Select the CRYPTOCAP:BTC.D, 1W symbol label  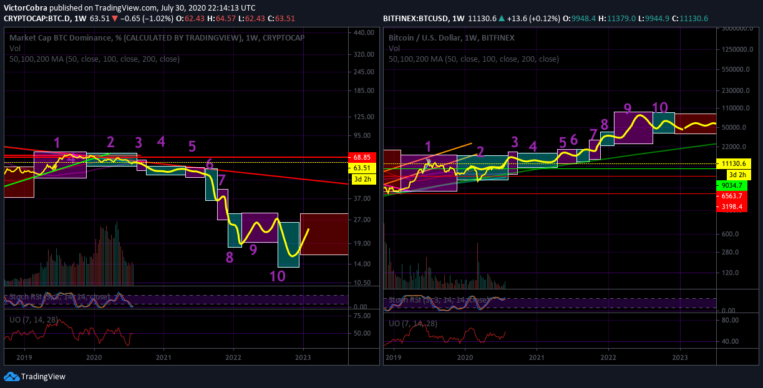point(46,18)
